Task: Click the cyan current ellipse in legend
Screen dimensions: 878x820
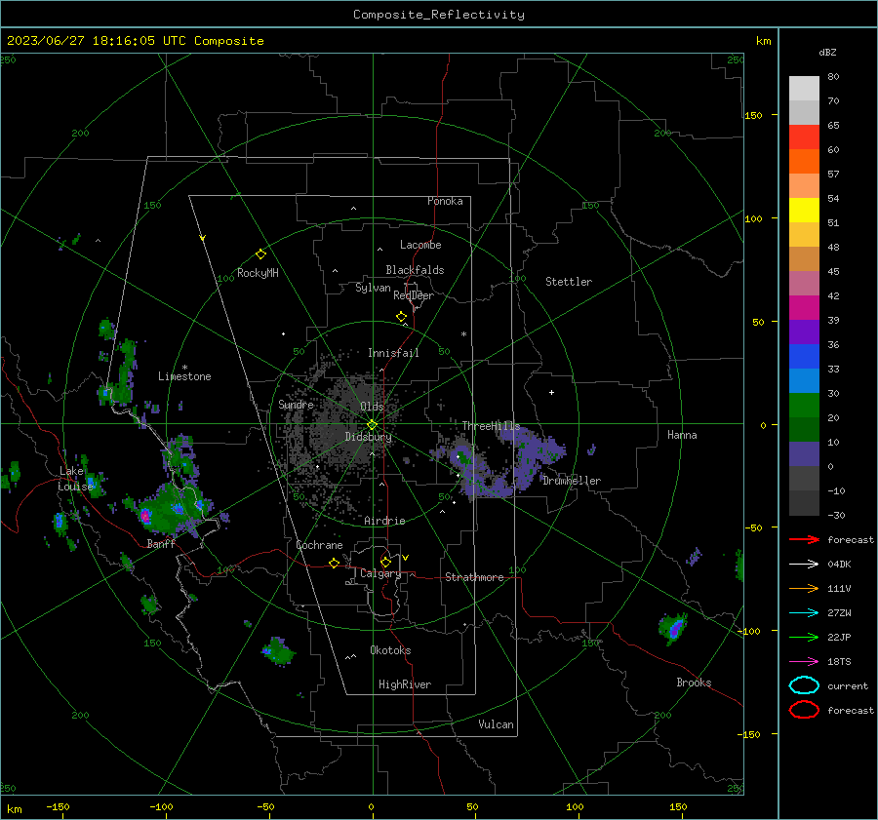Action: (804, 685)
